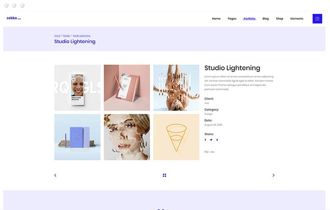Open the Pages menu
This screenshot has width=330, height=210.
coord(232,19)
